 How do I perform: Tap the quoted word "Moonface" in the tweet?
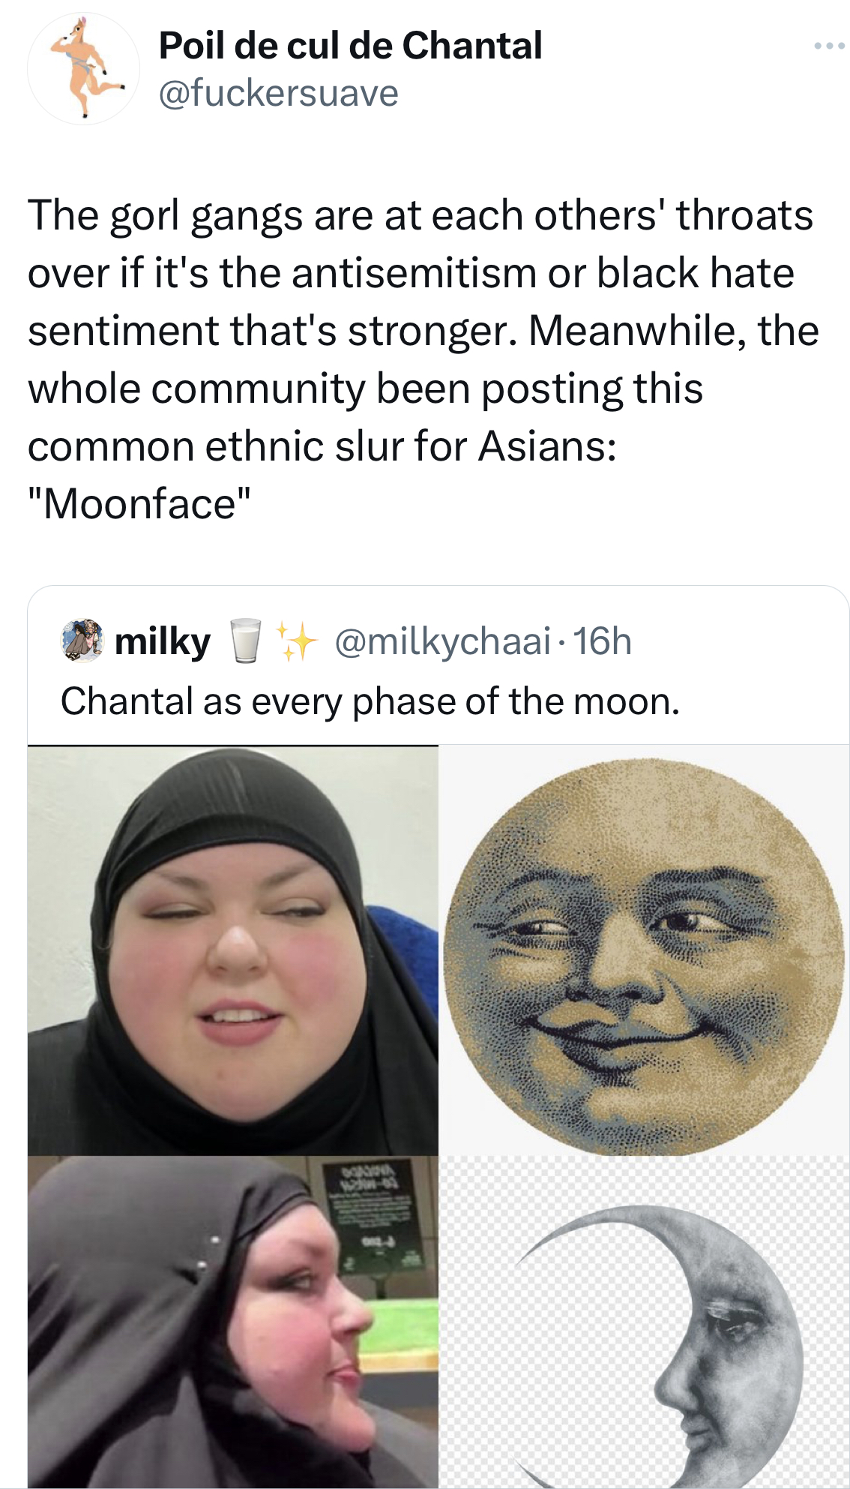[139, 503]
